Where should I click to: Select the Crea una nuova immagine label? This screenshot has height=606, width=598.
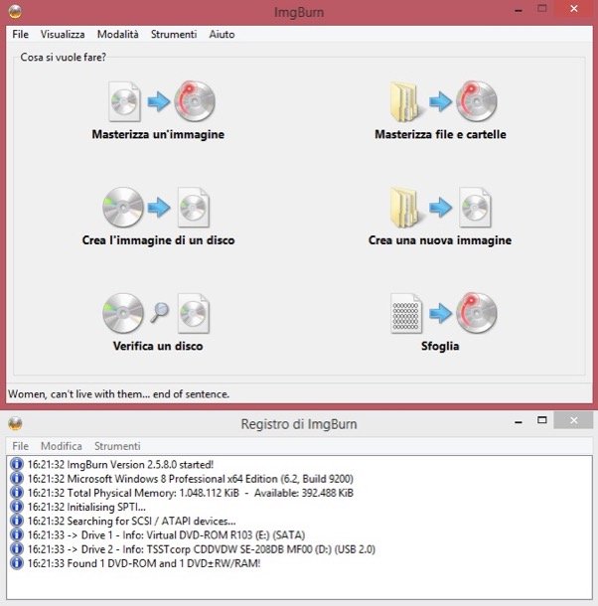tap(440, 240)
